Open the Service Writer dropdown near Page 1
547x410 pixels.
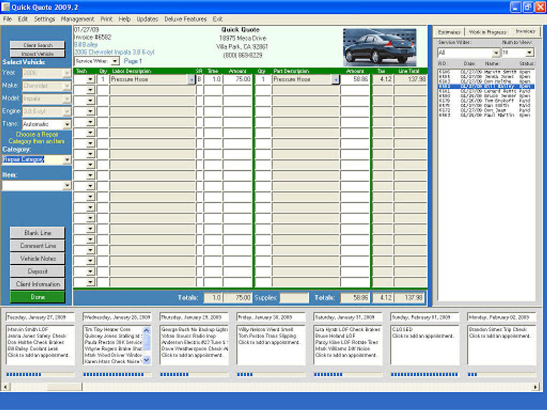115,61
